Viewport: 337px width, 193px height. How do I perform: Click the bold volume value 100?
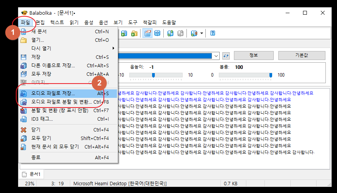tap(239, 67)
